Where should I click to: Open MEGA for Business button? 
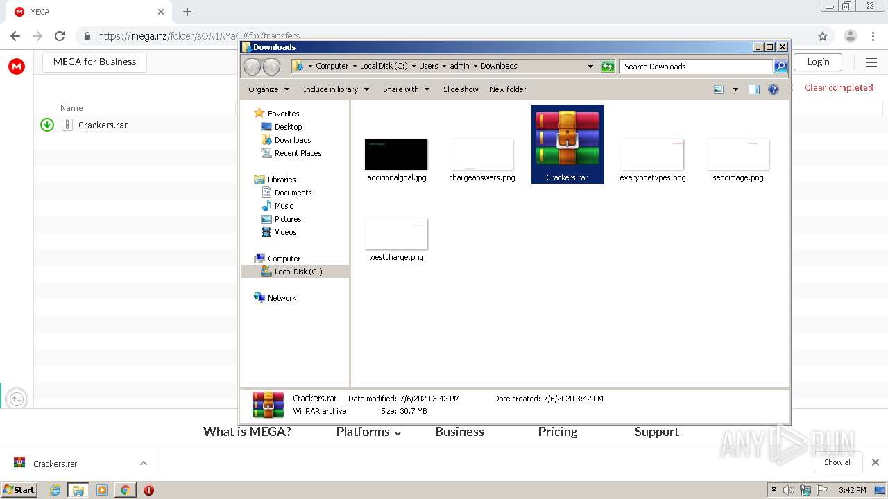(x=94, y=62)
